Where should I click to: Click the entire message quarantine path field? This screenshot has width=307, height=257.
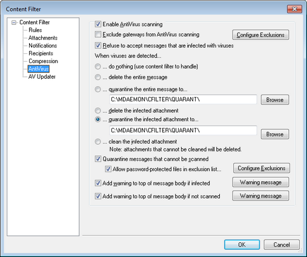pyautogui.click(x=183, y=99)
